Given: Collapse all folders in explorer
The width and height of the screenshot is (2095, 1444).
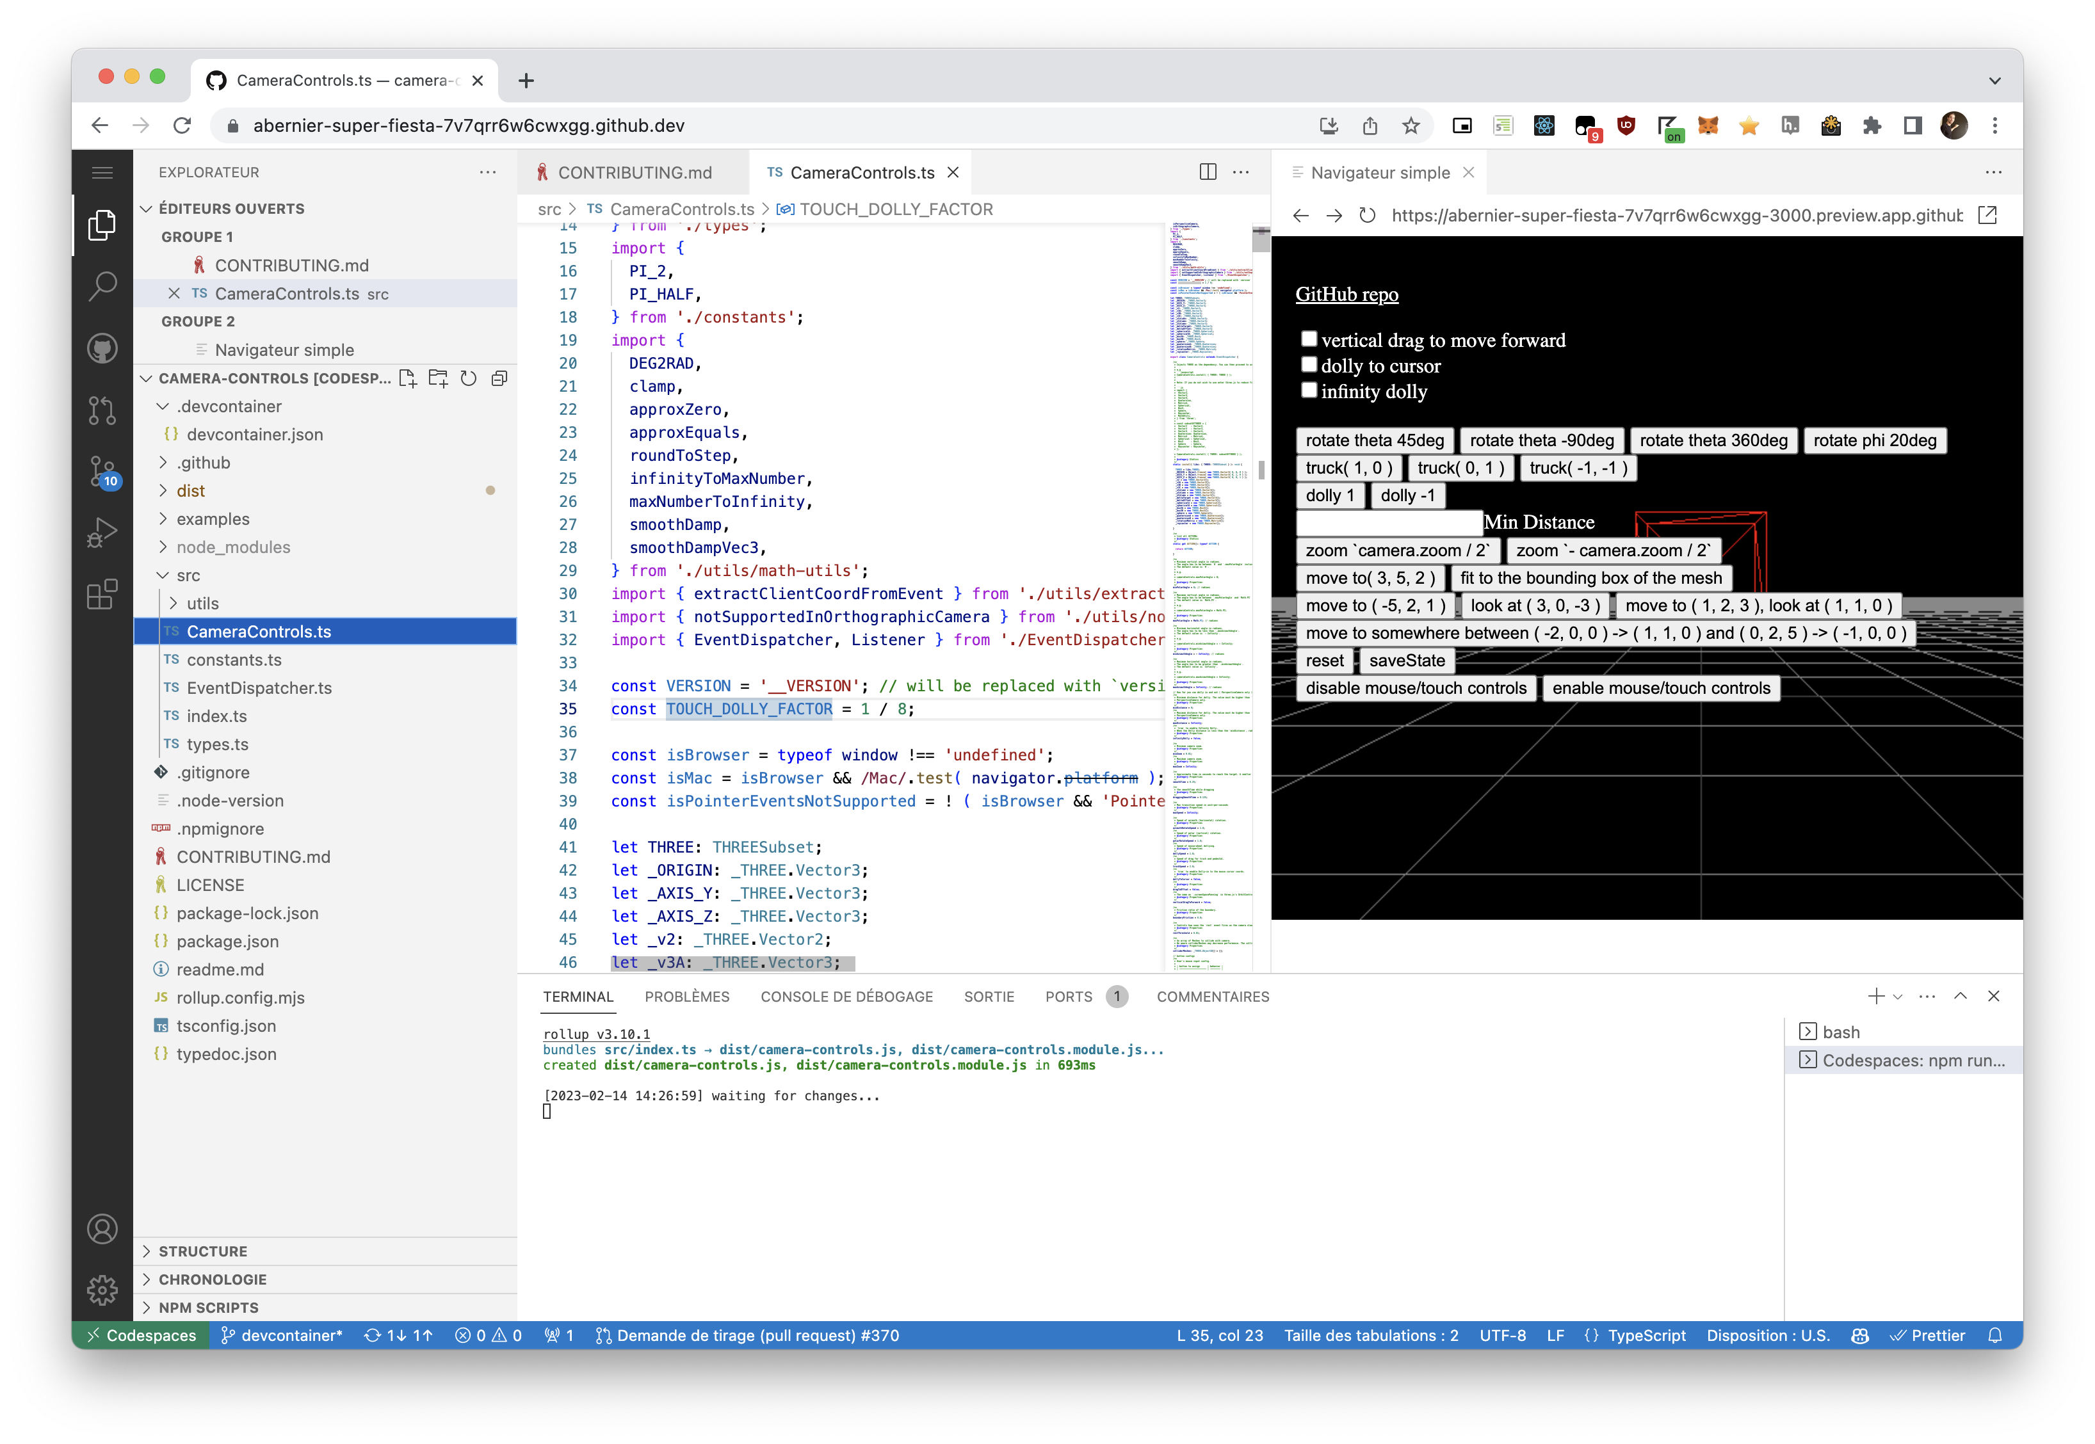Looking at the screenshot, I should [x=499, y=378].
